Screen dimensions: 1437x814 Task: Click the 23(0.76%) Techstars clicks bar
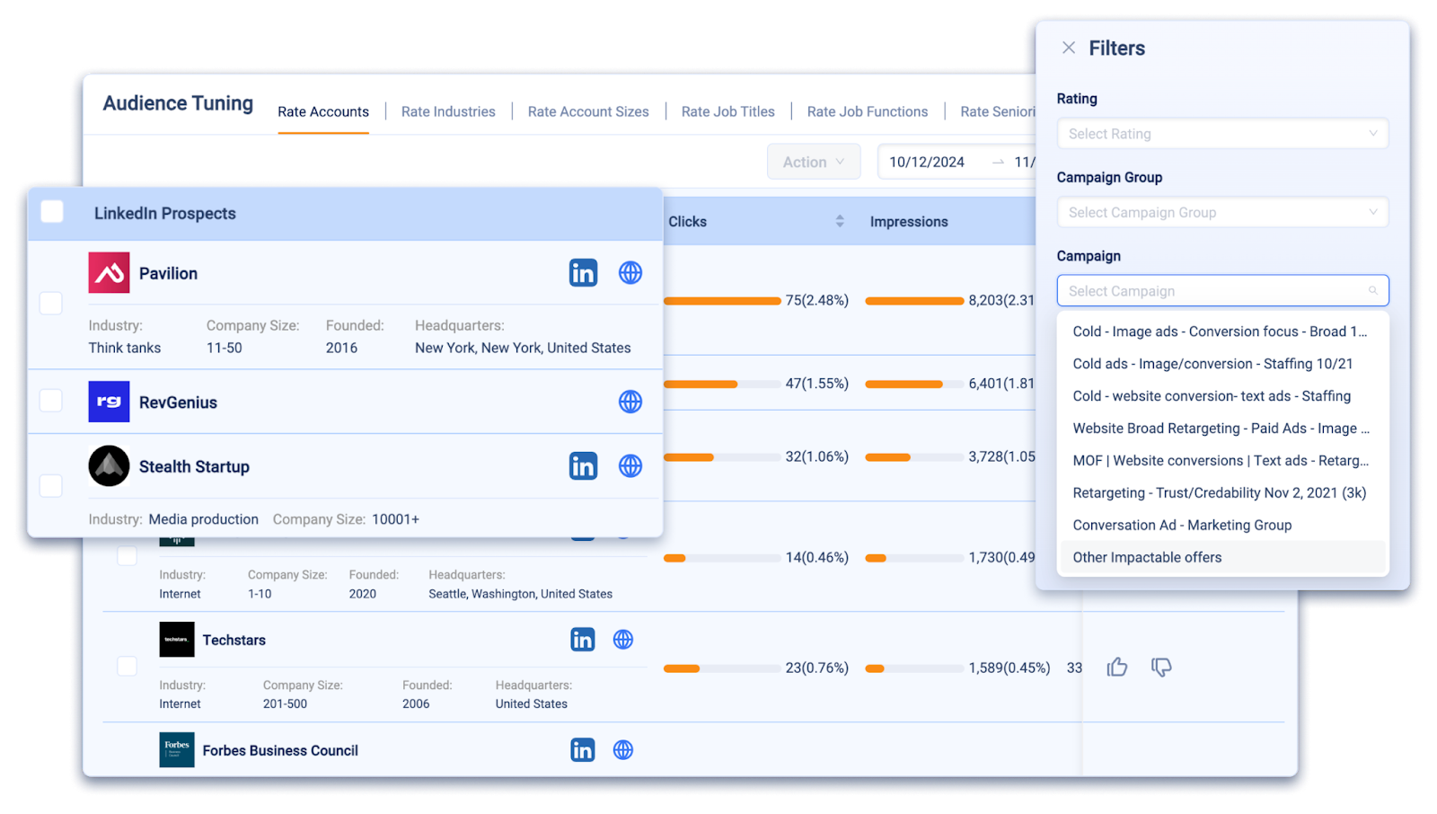(x=722, y=668)
